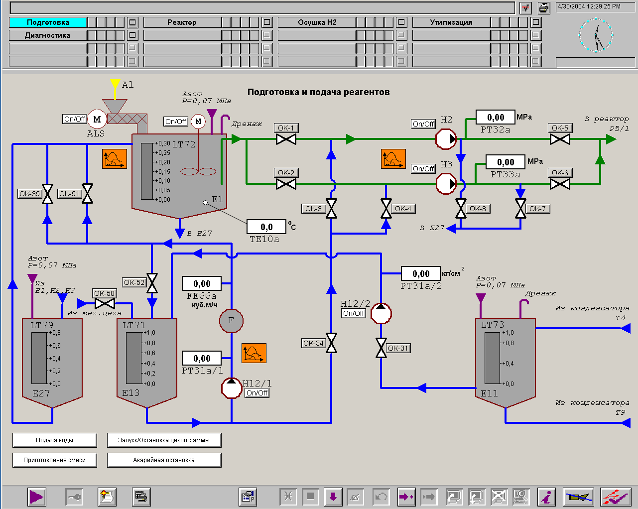Toggle the ALS motor On/Off switch
This screenshot has height=509, width=638.
coord(75,119)
